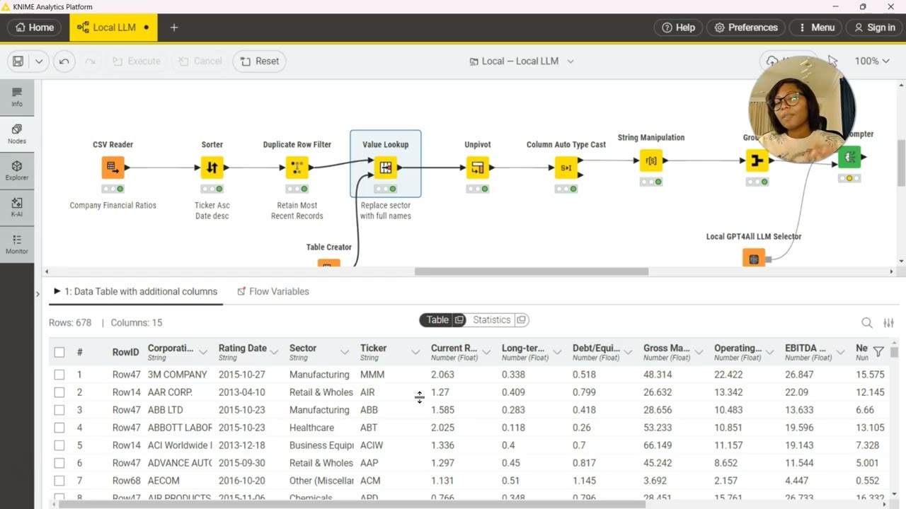Select the Unpivot node
906x509 pixels.
pyautogui.click(x=478, y=168)
